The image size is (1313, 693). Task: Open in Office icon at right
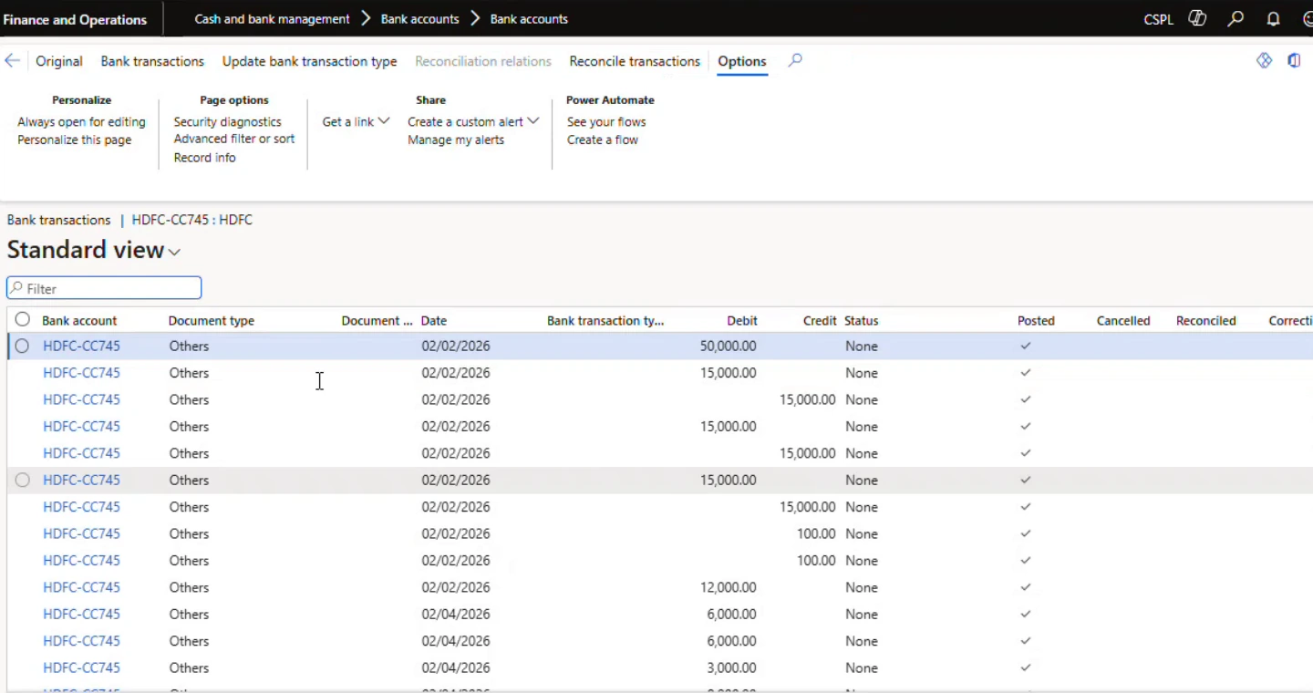point(1294,60)
